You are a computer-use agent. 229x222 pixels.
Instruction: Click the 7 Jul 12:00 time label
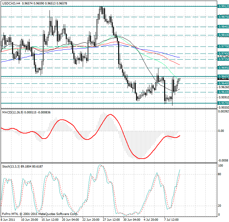pos(172,219)
